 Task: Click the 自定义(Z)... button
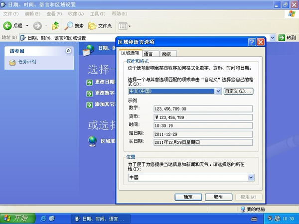point(238,91)
